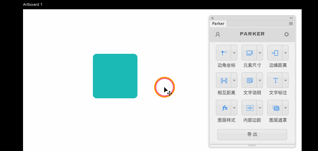Click the layer mask (图层遮罩) tool icon

[275, 108]
